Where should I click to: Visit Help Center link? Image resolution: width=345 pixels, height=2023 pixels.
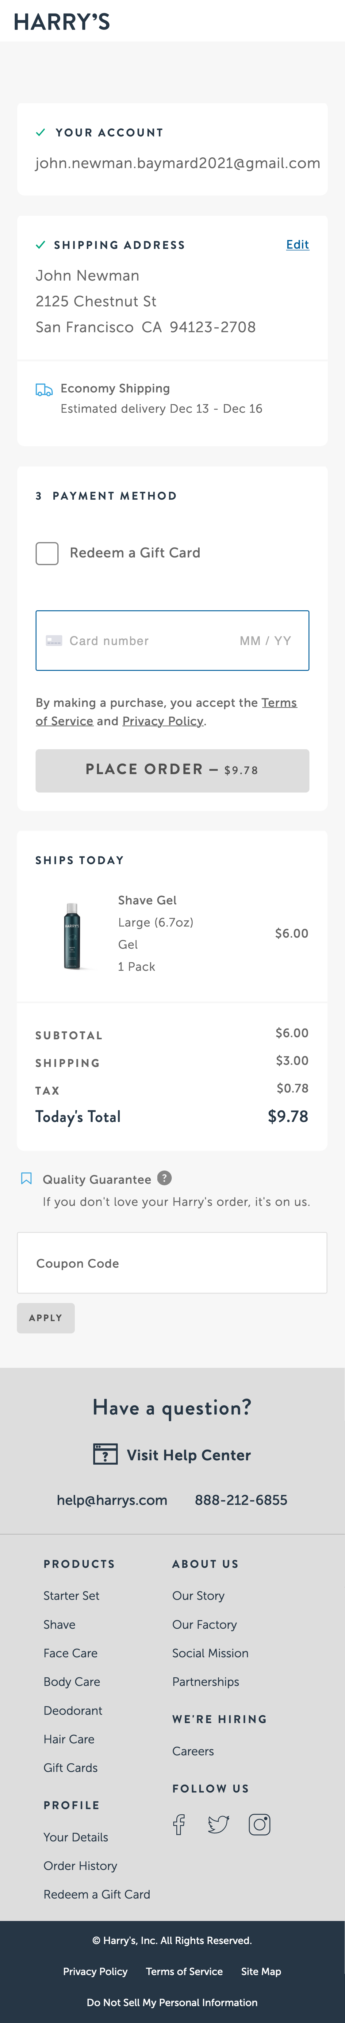point(188,1454)
